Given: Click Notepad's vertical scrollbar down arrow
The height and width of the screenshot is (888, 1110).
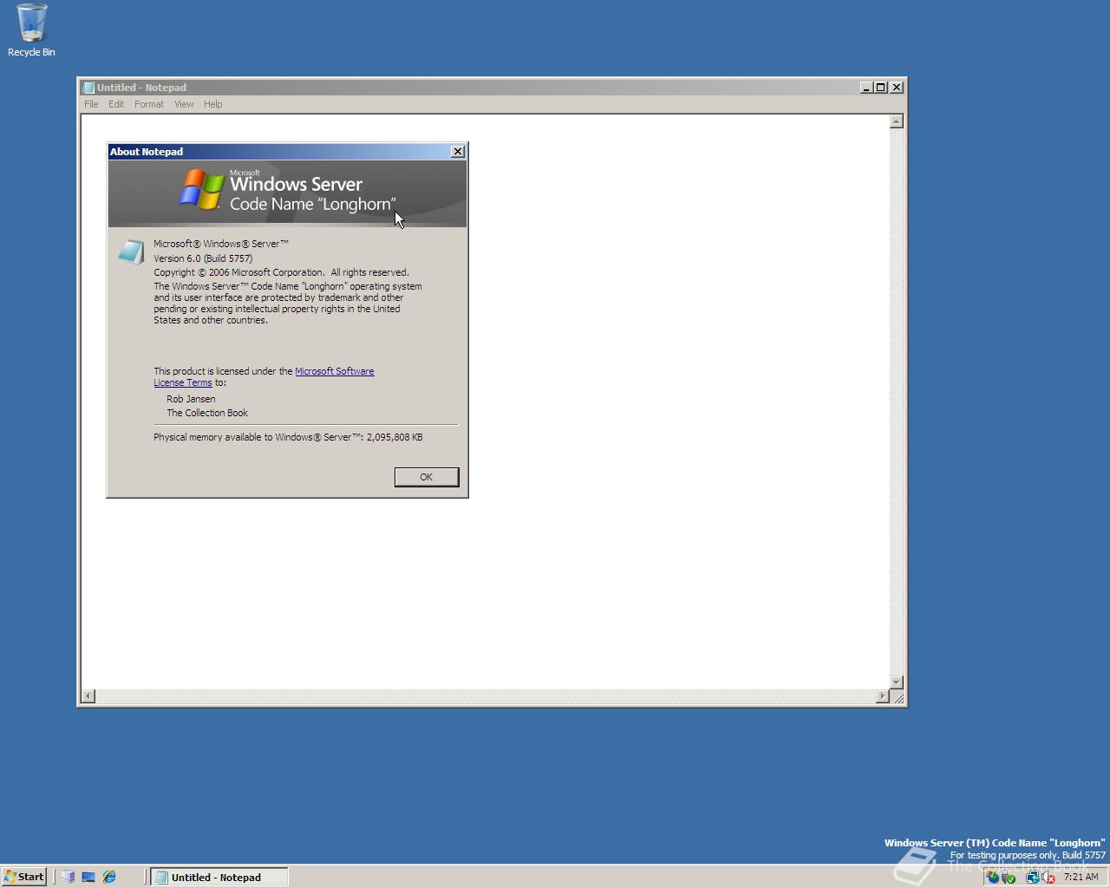Looking at the screenshot, I should point(897,682).
